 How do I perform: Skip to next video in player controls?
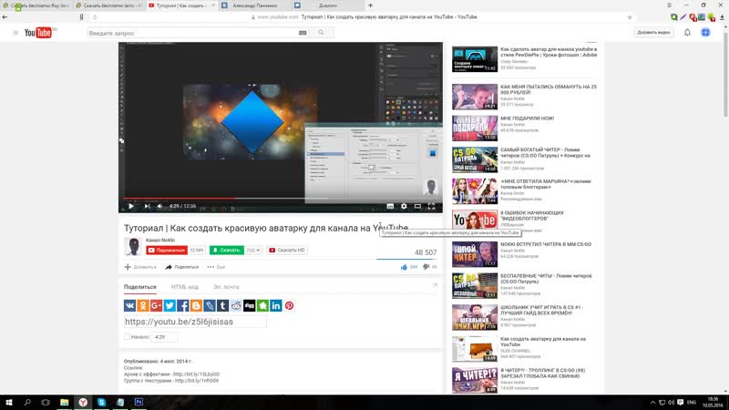click(147, 206)
